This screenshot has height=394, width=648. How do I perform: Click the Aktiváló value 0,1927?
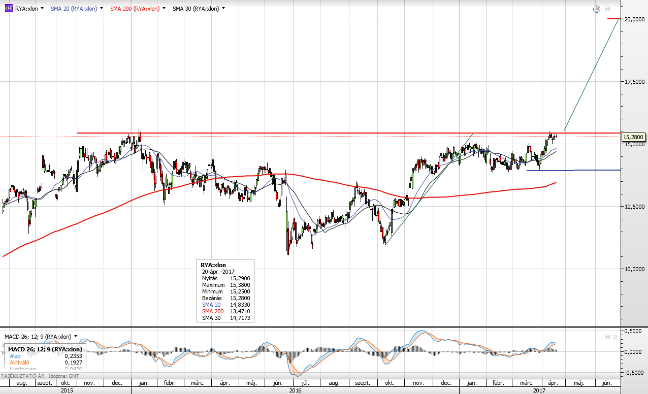(x=73, y=363)
